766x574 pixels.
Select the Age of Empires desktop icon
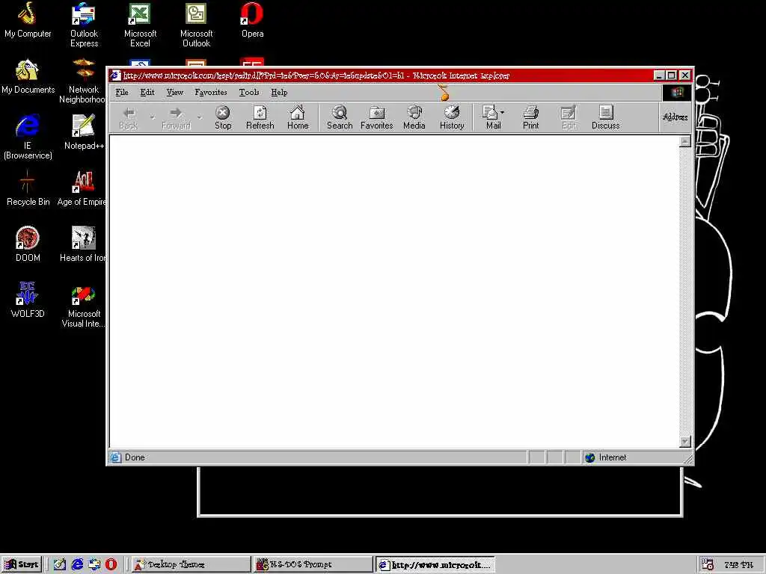[x=82, y=188]
